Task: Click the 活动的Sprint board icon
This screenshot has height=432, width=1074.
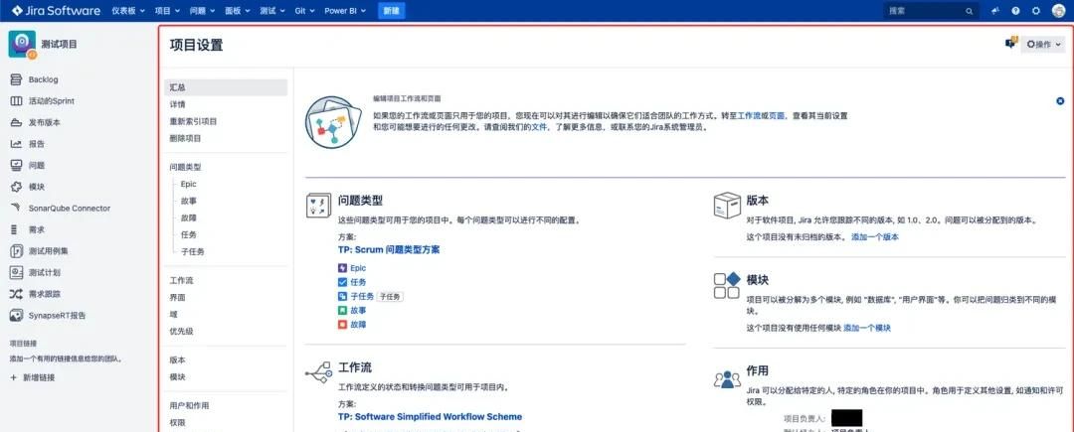Action: click(16, 101)
